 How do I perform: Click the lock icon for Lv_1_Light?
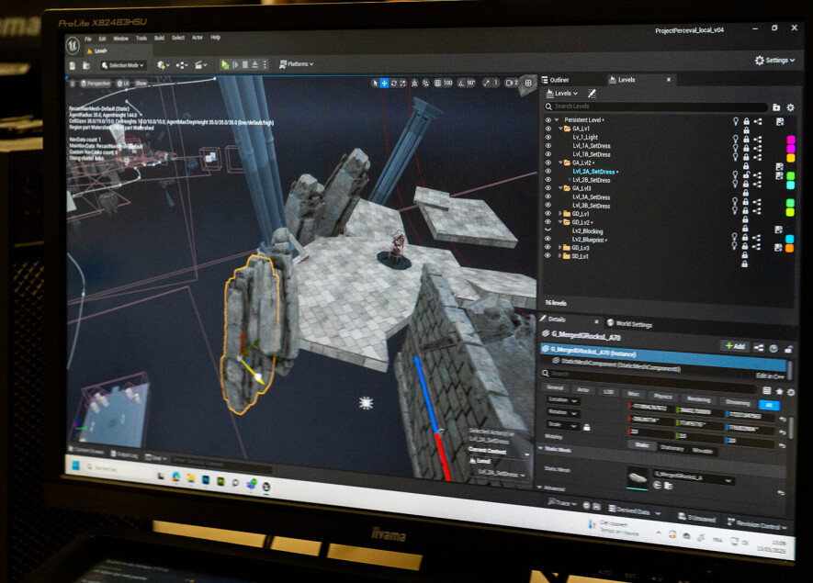(746, 139)
